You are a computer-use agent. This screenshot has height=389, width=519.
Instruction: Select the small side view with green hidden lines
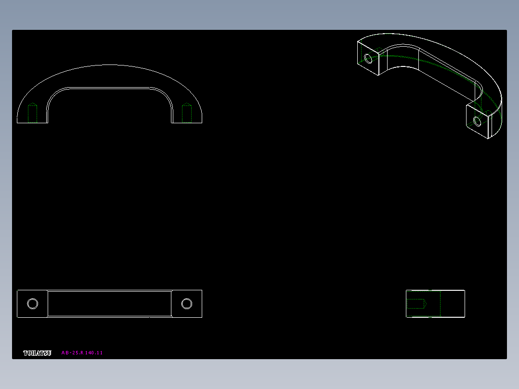[x=435, y=304]
